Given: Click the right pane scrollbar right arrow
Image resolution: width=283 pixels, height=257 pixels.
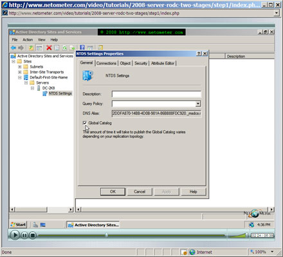Looking at the screenshot, I should (x=271, y=209).
